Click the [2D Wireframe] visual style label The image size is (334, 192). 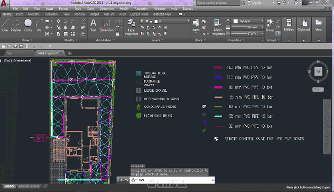click(x=21, y=60)
